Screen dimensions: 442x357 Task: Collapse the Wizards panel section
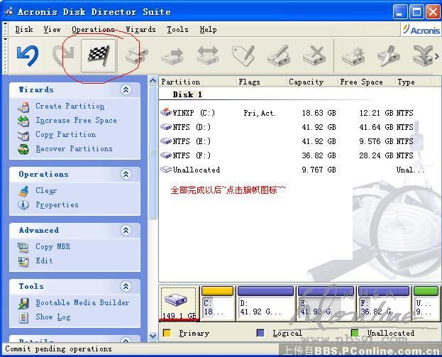[126, 90]
